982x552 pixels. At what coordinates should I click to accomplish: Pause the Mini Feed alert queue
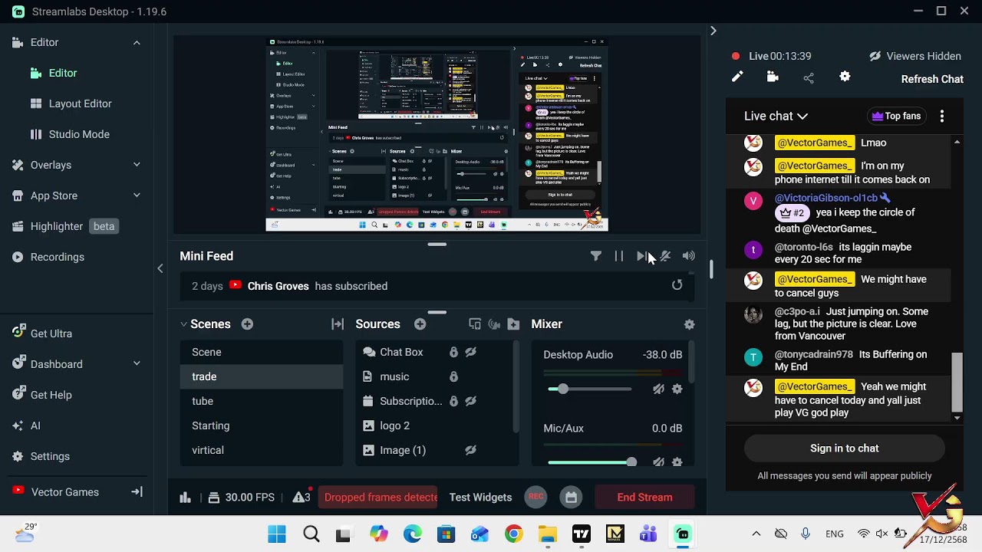[619, 256]
